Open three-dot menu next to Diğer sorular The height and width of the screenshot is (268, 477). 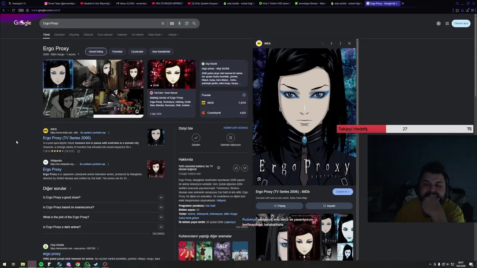[x=70, y=189]
